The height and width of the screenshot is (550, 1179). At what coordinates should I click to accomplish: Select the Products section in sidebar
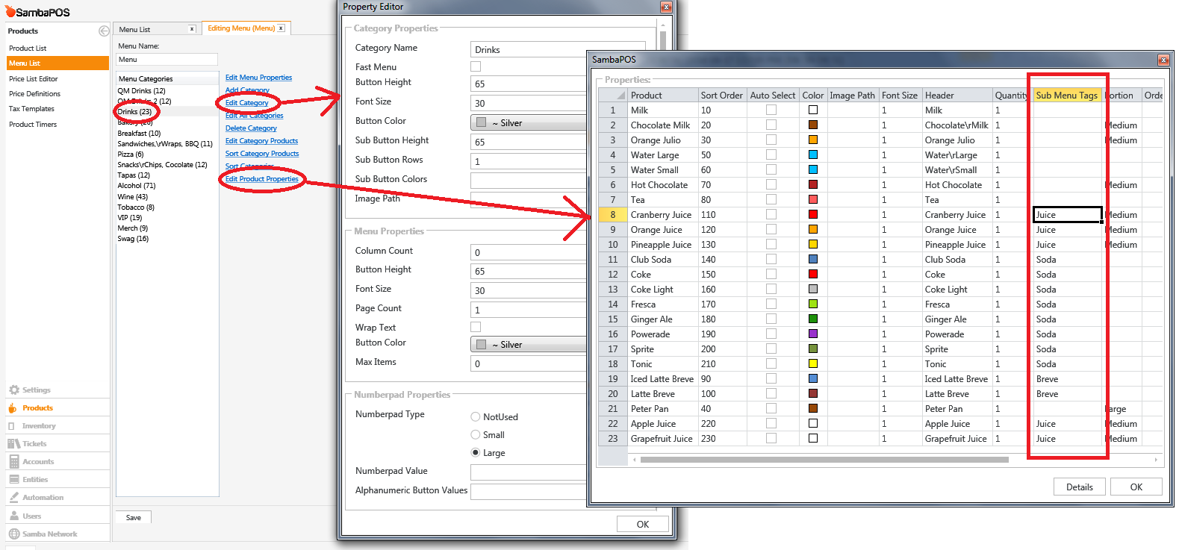tap(37, 407)
